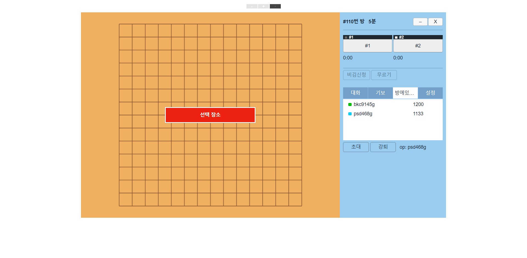Image resolution: width=527 pixels, height=258 pixels.
Task: Click the plus zoom button above board
Action: 263,6
